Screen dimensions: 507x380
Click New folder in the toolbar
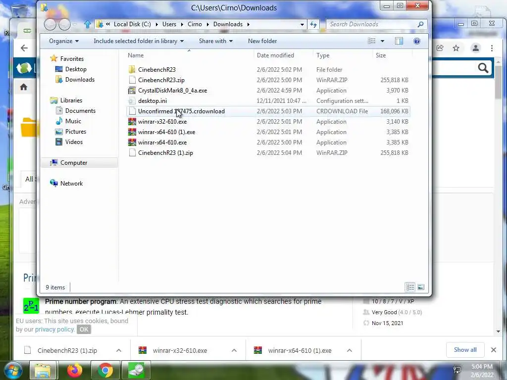click(262, 41)
